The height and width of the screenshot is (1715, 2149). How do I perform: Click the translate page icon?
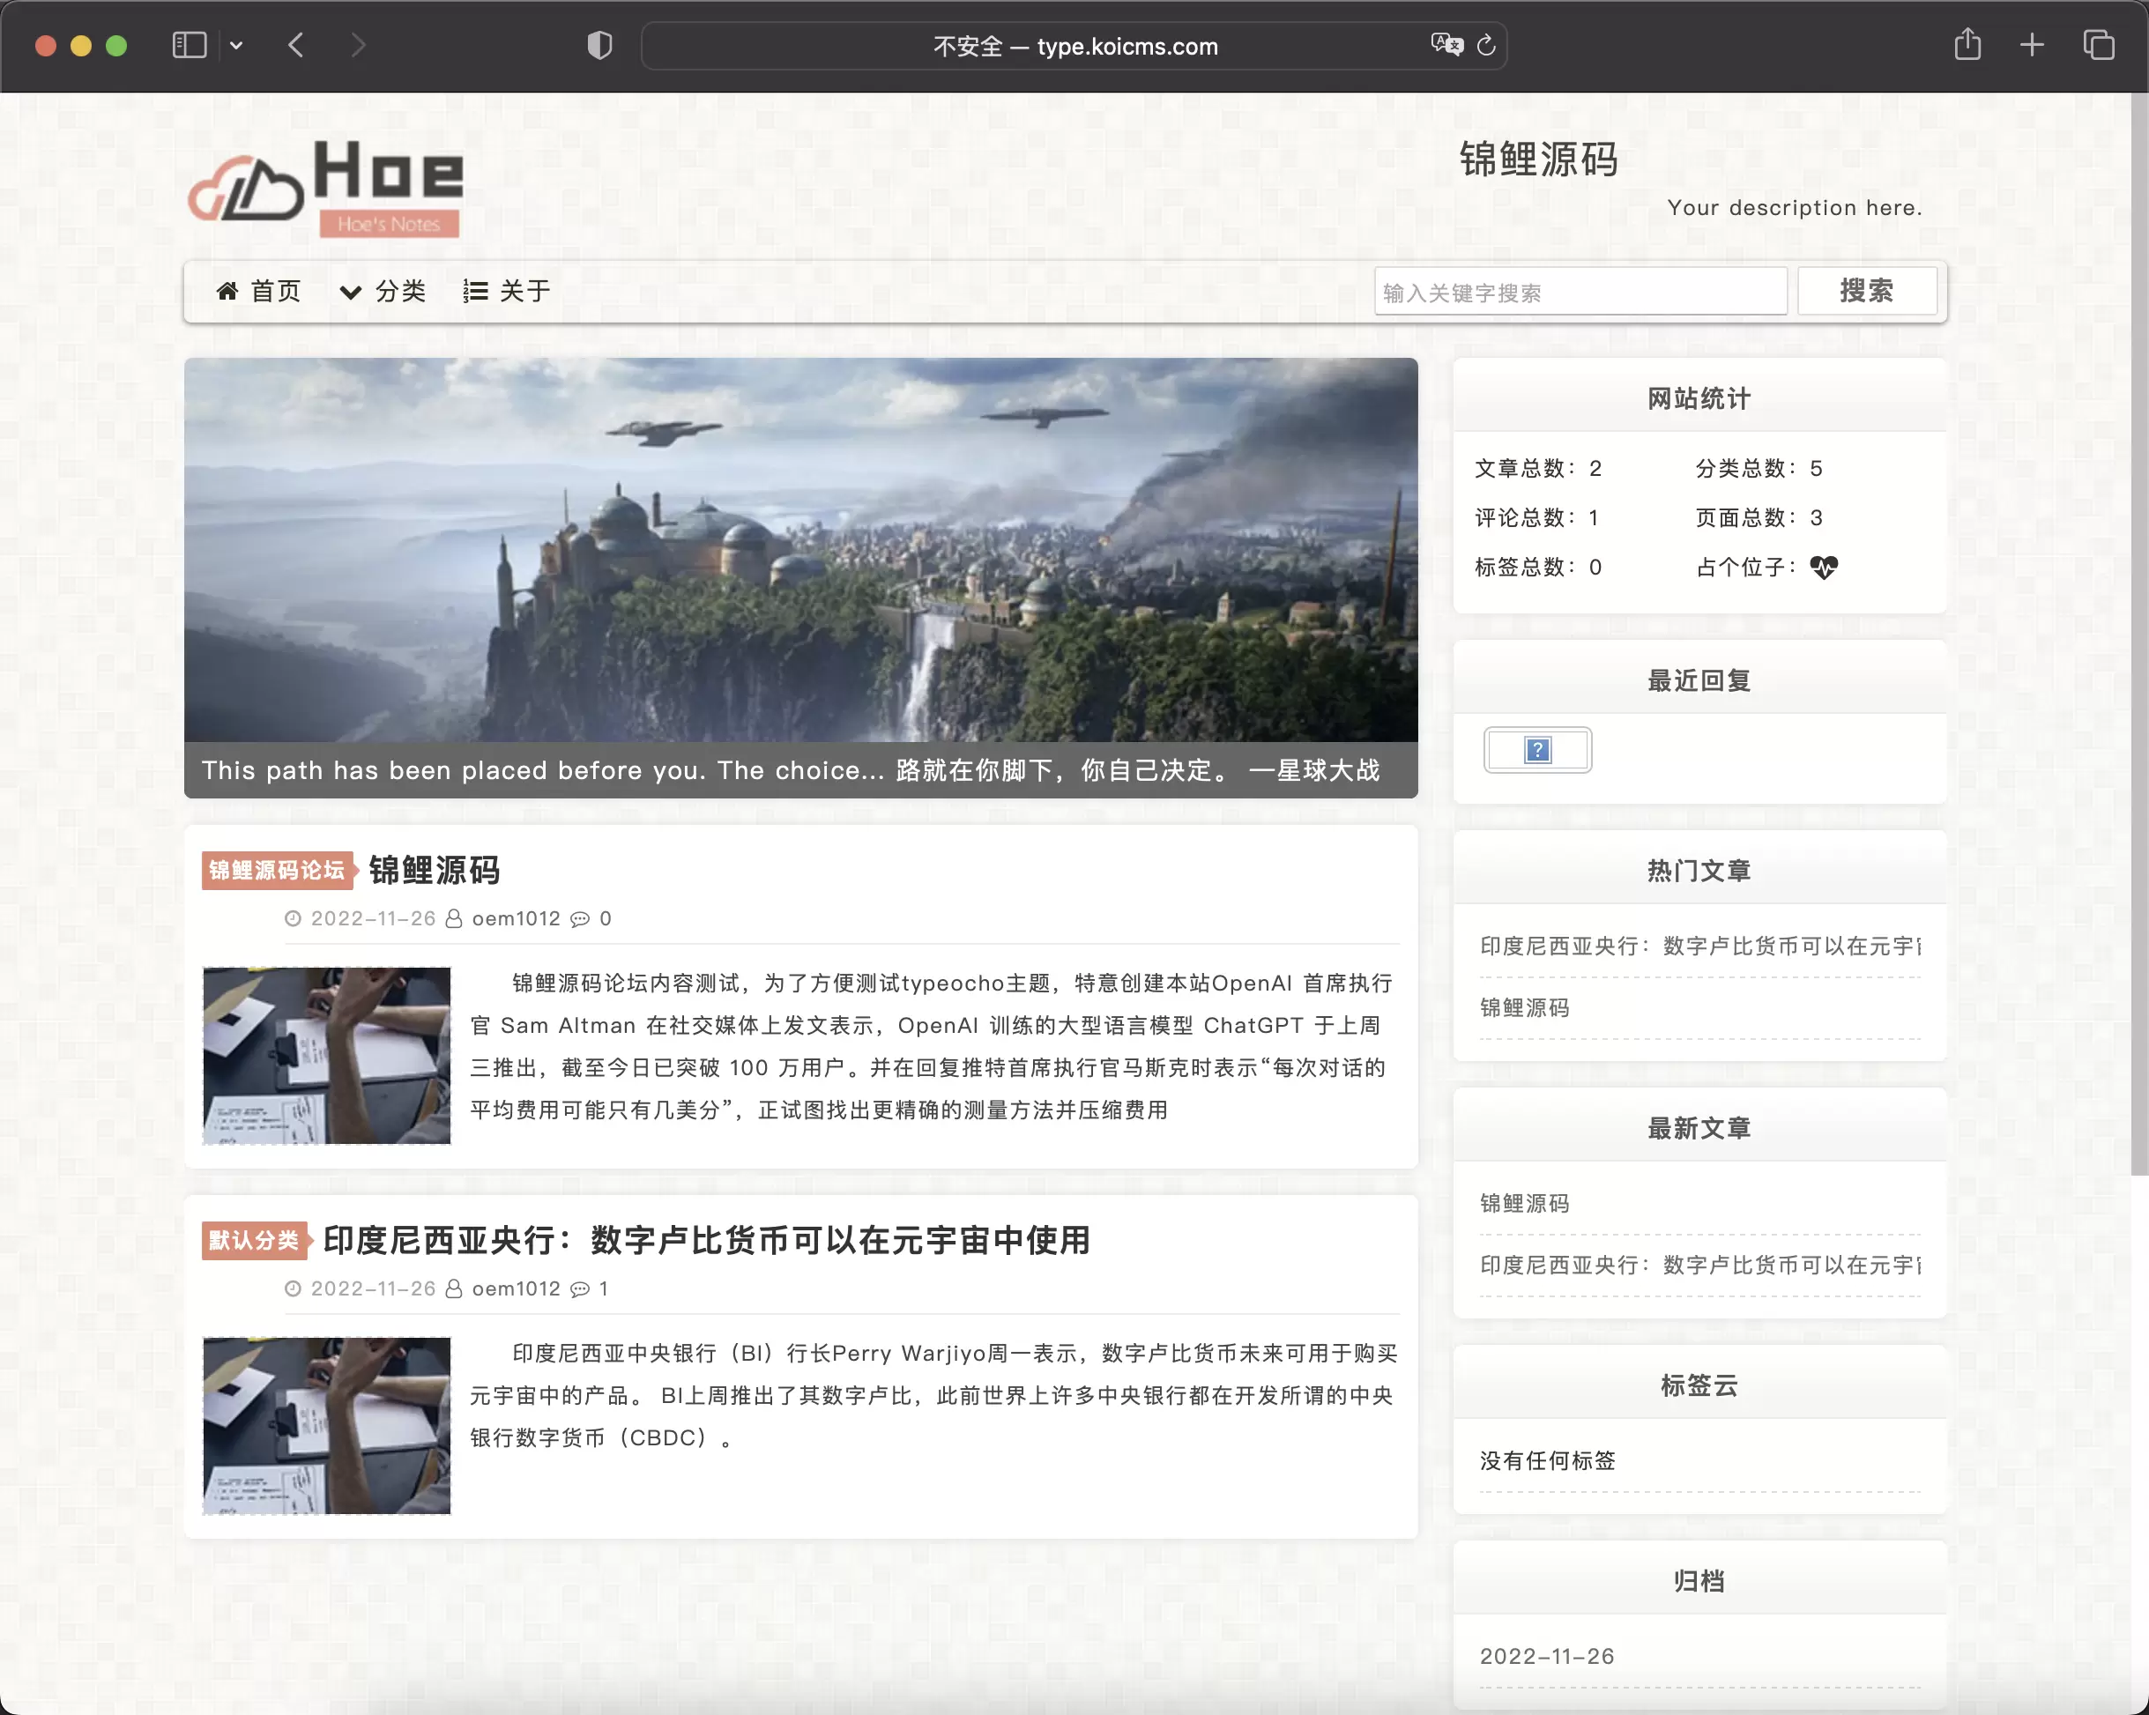(1446, 45)
